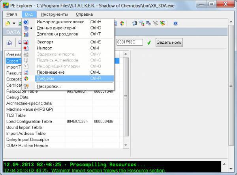Click the green-orange plug-in icon next to Help separator
This screenshot has width=237, height=175.
pos(163,23)
